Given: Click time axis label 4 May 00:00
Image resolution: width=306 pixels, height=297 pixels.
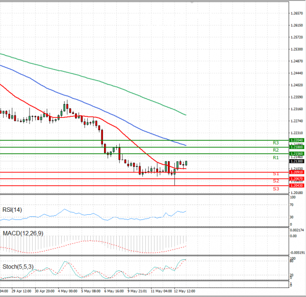Looking at the screenshot, I should pos(67,291).
